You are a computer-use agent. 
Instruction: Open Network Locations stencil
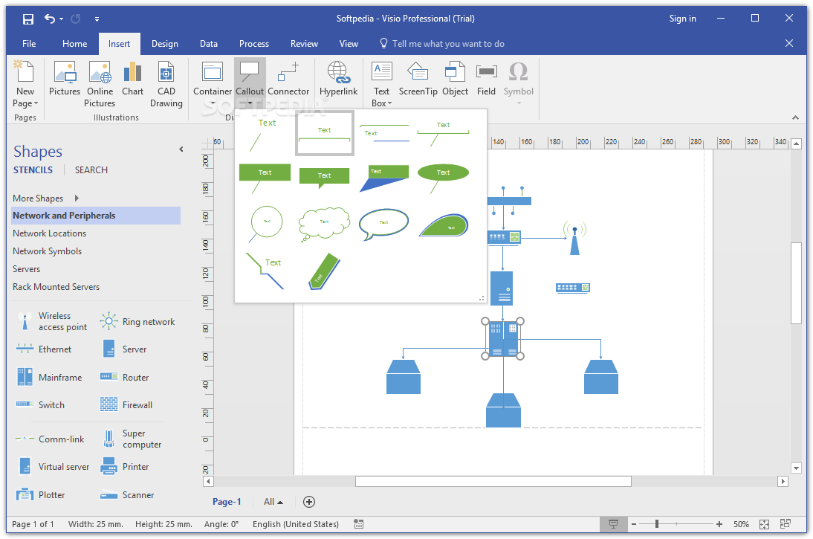click(x=49, y=233)
